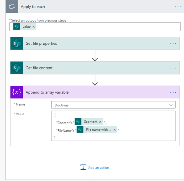This screenshot has height=181, width=184.
Task: Remove the $content dynamic token
Action: click(100, 122)
